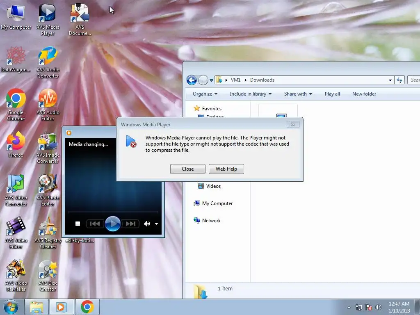Click the Explorer search field
Viewport: 420px width, 315px height.
[414, 80]
